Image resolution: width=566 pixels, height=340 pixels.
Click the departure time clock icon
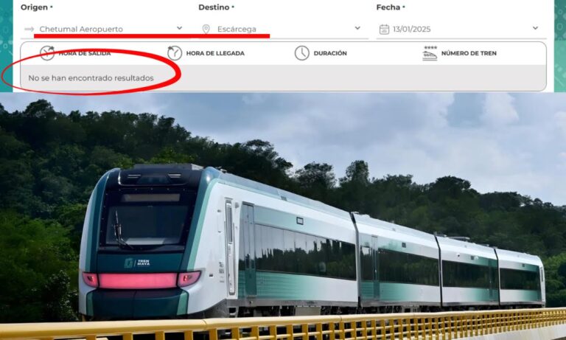point(47,53)
